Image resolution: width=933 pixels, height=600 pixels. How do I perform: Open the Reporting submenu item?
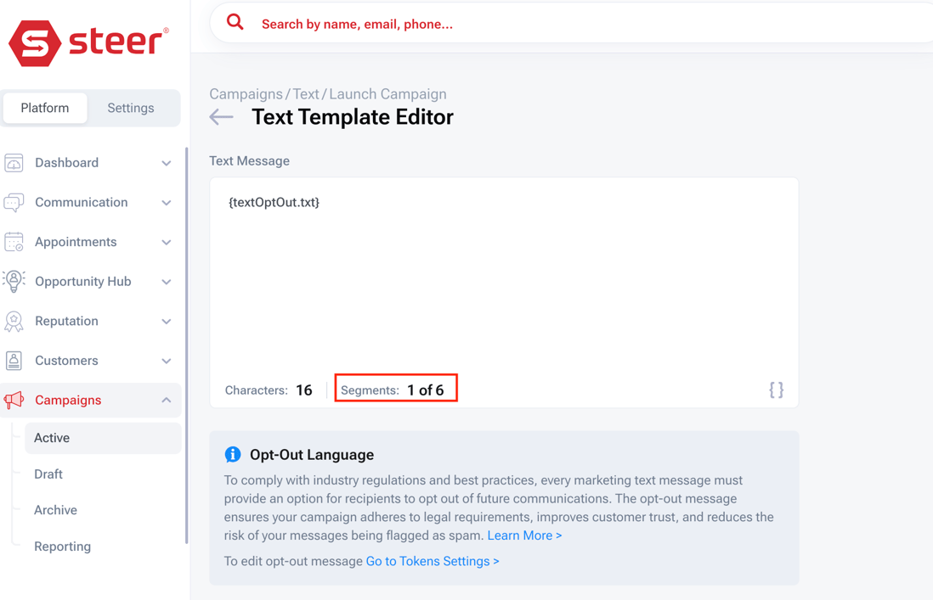(63, 547)
